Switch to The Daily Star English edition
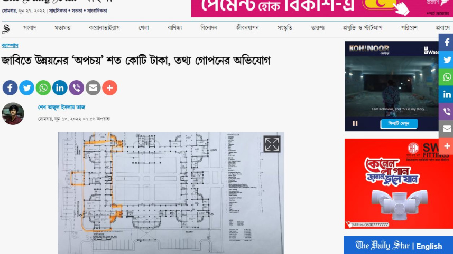The image size is (453, 254). coord(398,246)
